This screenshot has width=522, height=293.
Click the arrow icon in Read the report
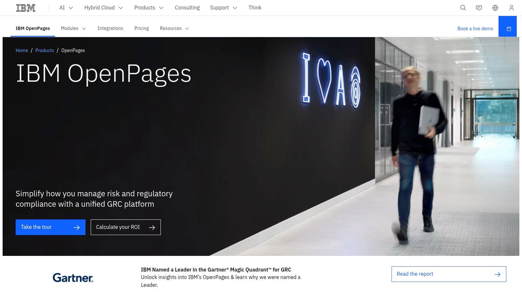tap(497, 274)
